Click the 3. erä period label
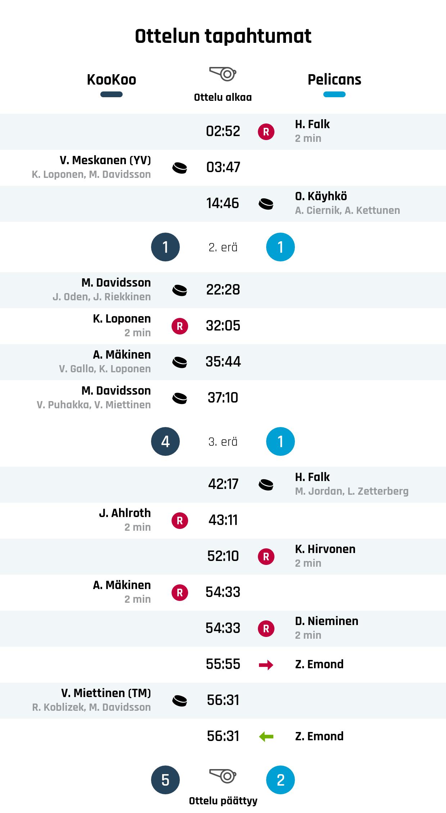Image resolution: width=446 pixels, height=813 pixels. point(223,442)
